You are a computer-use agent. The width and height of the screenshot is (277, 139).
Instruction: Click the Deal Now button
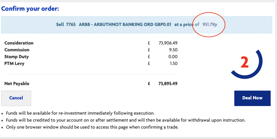[x=252, y=98]
